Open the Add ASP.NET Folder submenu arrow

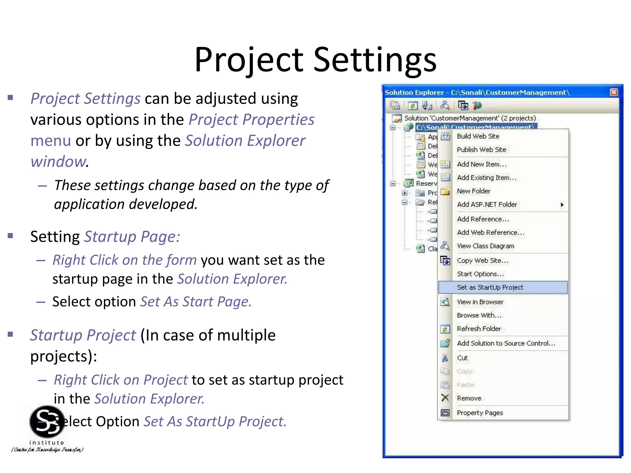[x=562, y=205]
